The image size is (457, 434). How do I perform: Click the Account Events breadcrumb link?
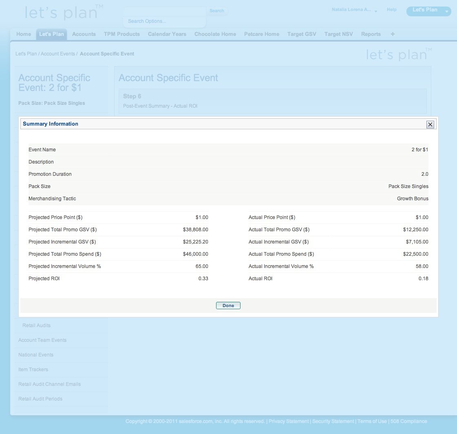pos(58,54)
